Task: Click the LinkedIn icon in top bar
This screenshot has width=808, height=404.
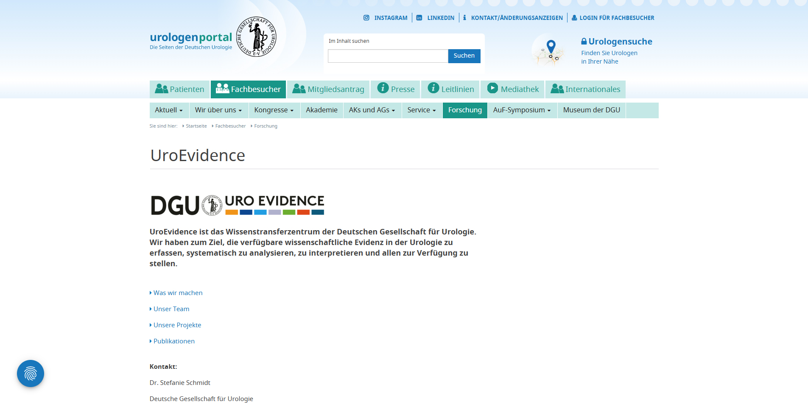Action: point(419,18)
